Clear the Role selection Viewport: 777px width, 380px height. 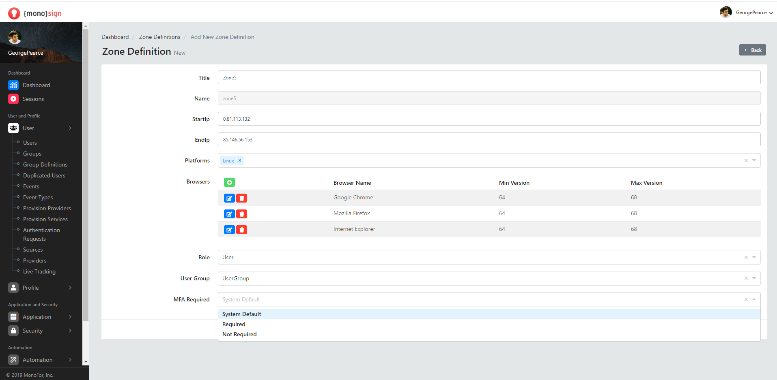(x=746, y=257)
